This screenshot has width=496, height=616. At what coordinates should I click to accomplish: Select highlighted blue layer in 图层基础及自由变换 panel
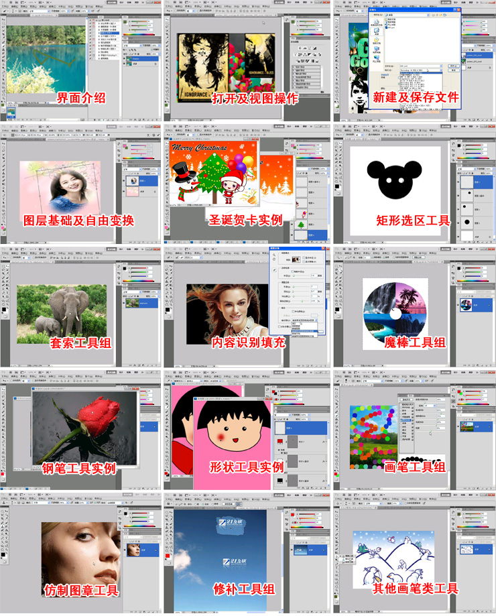pyautogui.click(x=143, y=181)
